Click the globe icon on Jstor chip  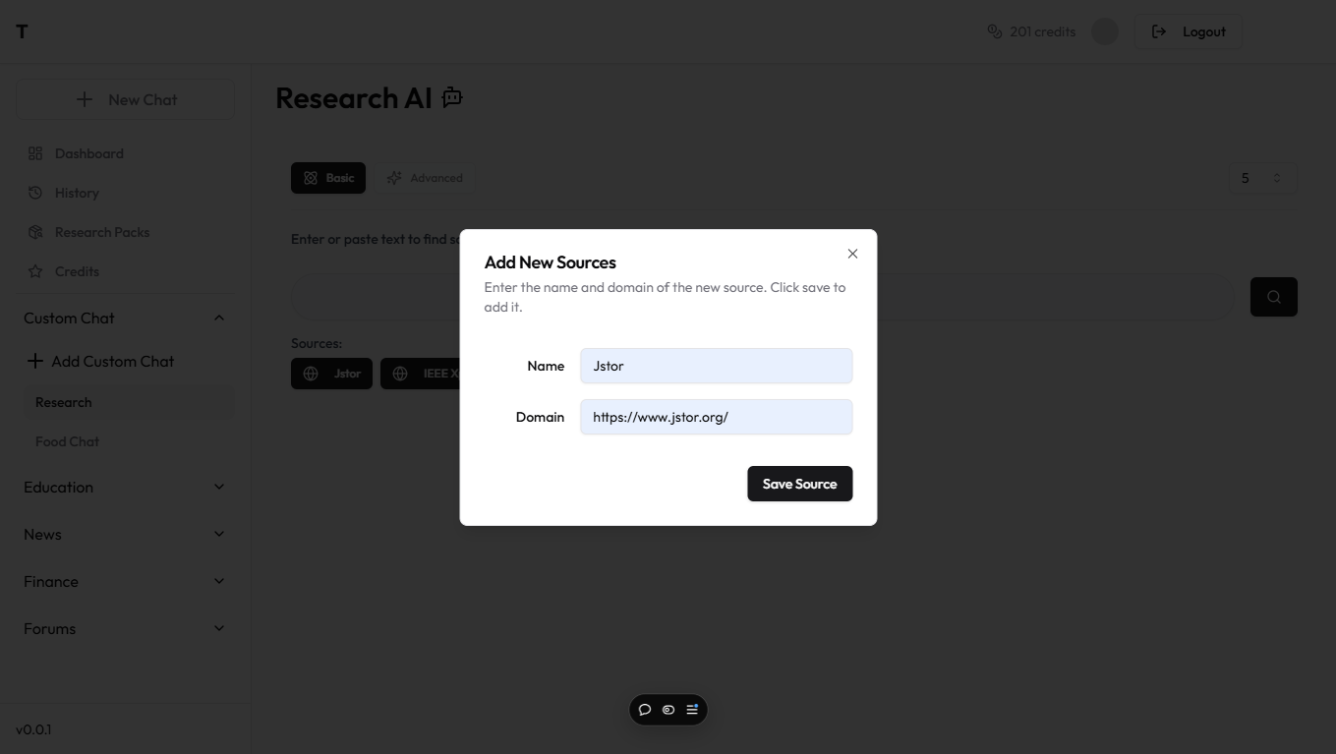311,374
